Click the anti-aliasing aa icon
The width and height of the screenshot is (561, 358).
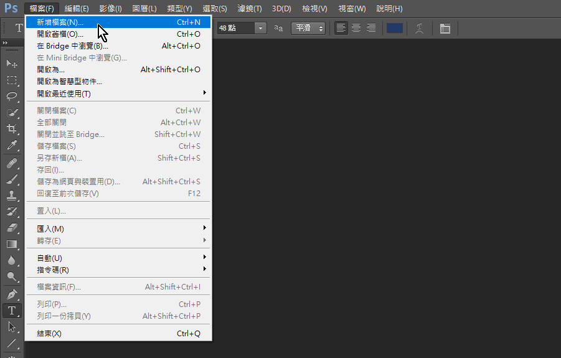click(278, 28)
